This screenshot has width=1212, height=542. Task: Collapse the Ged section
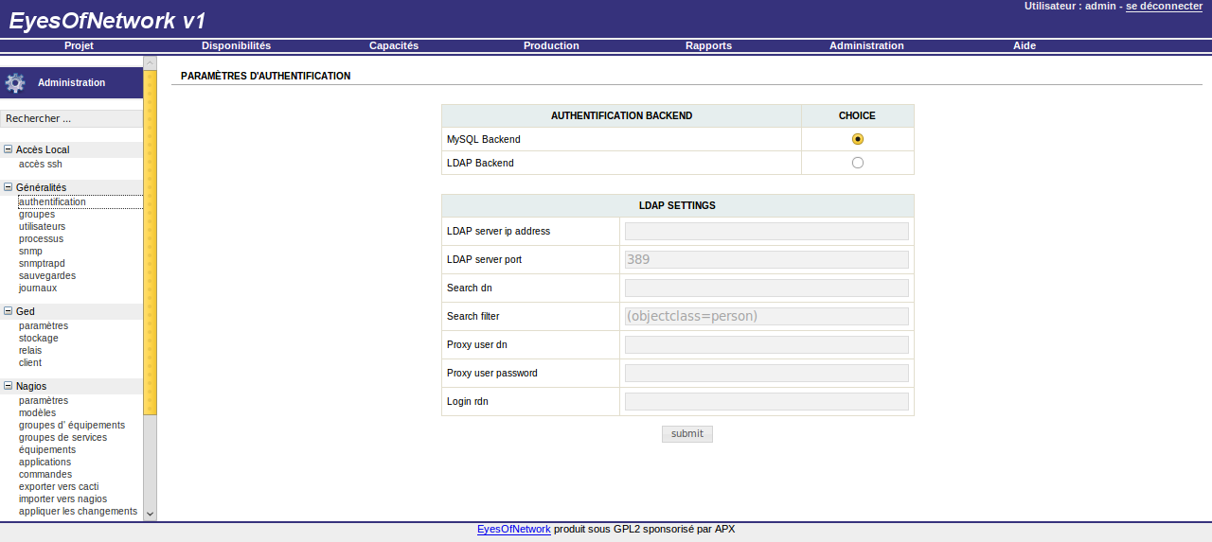[x=9, y=311]
